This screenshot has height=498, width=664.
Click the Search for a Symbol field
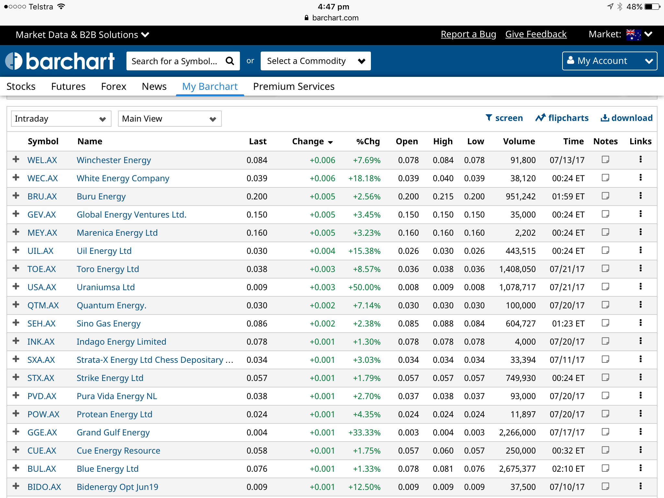(183, 61)
